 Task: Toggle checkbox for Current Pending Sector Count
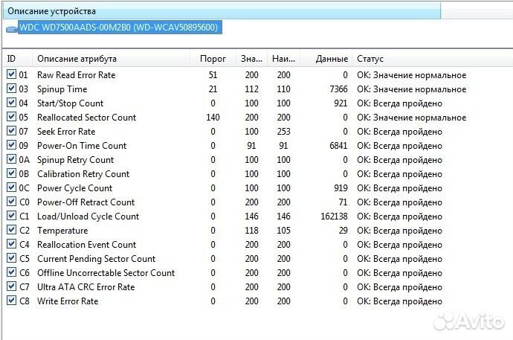(x=11, y=259)
